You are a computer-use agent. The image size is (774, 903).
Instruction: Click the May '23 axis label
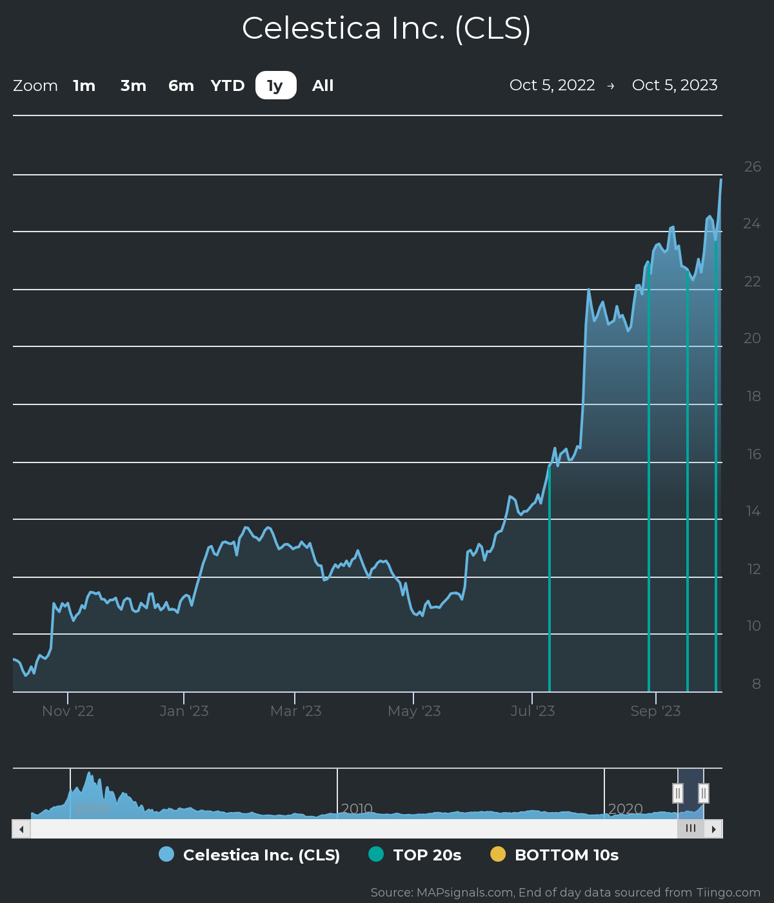click(x=414, y=711)
